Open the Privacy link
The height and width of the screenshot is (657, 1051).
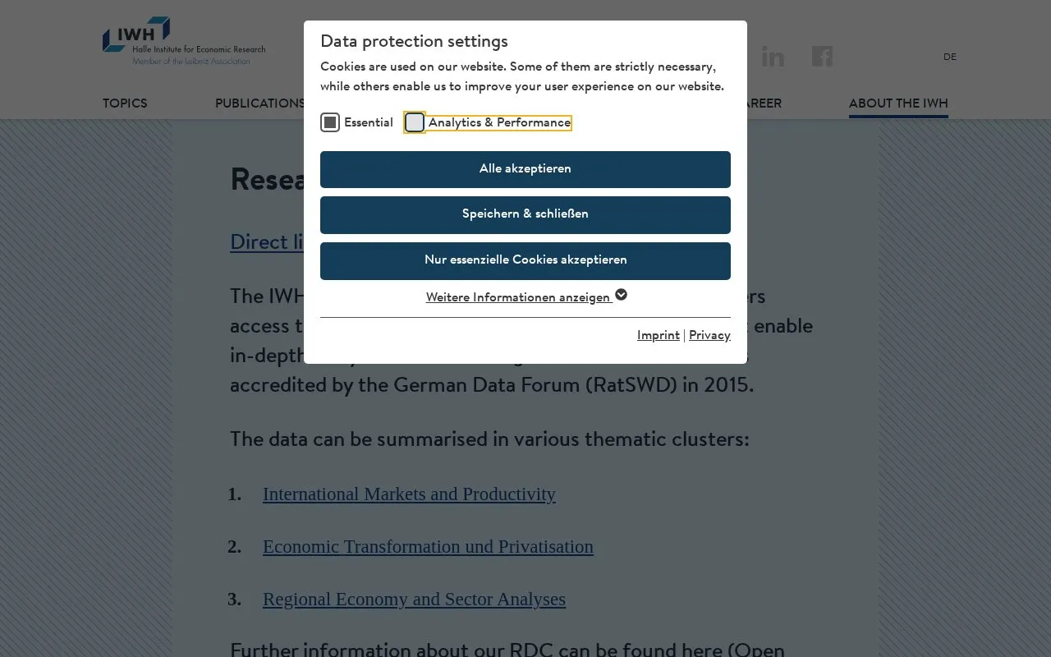tap(709, 335)
